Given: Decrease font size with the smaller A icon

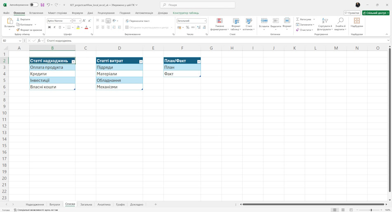Looking at the screenshot, I should coord(90,21).
